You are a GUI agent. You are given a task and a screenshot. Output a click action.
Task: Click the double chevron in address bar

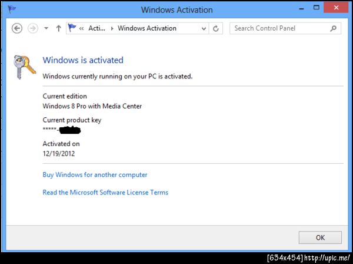(x=82, y=28)
